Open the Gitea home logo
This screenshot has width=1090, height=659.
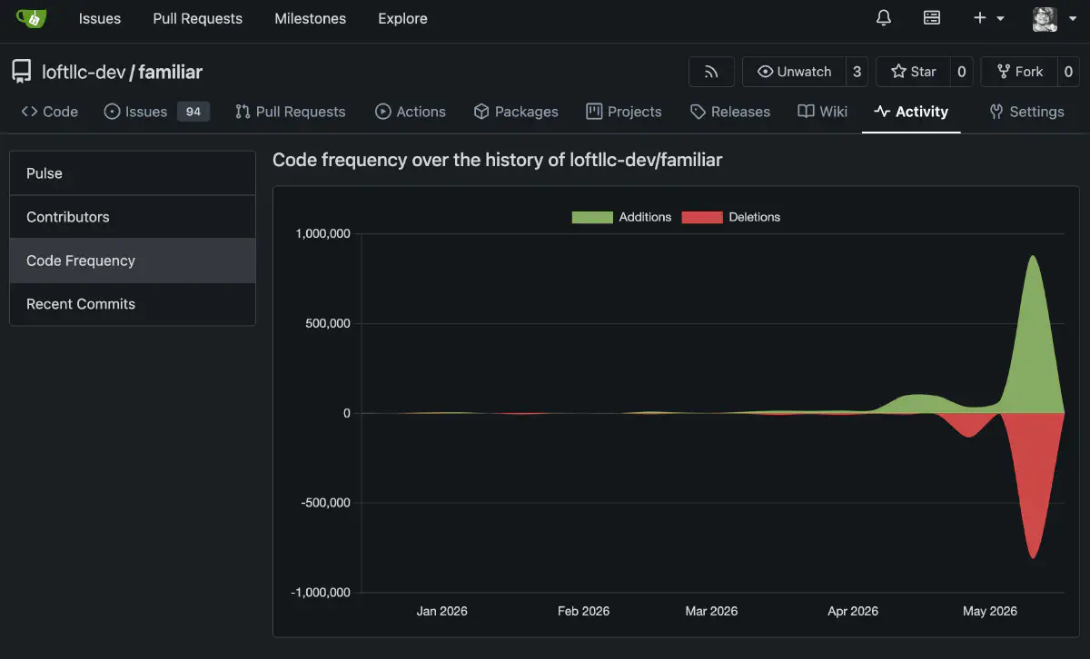click(x=31, y=18)
